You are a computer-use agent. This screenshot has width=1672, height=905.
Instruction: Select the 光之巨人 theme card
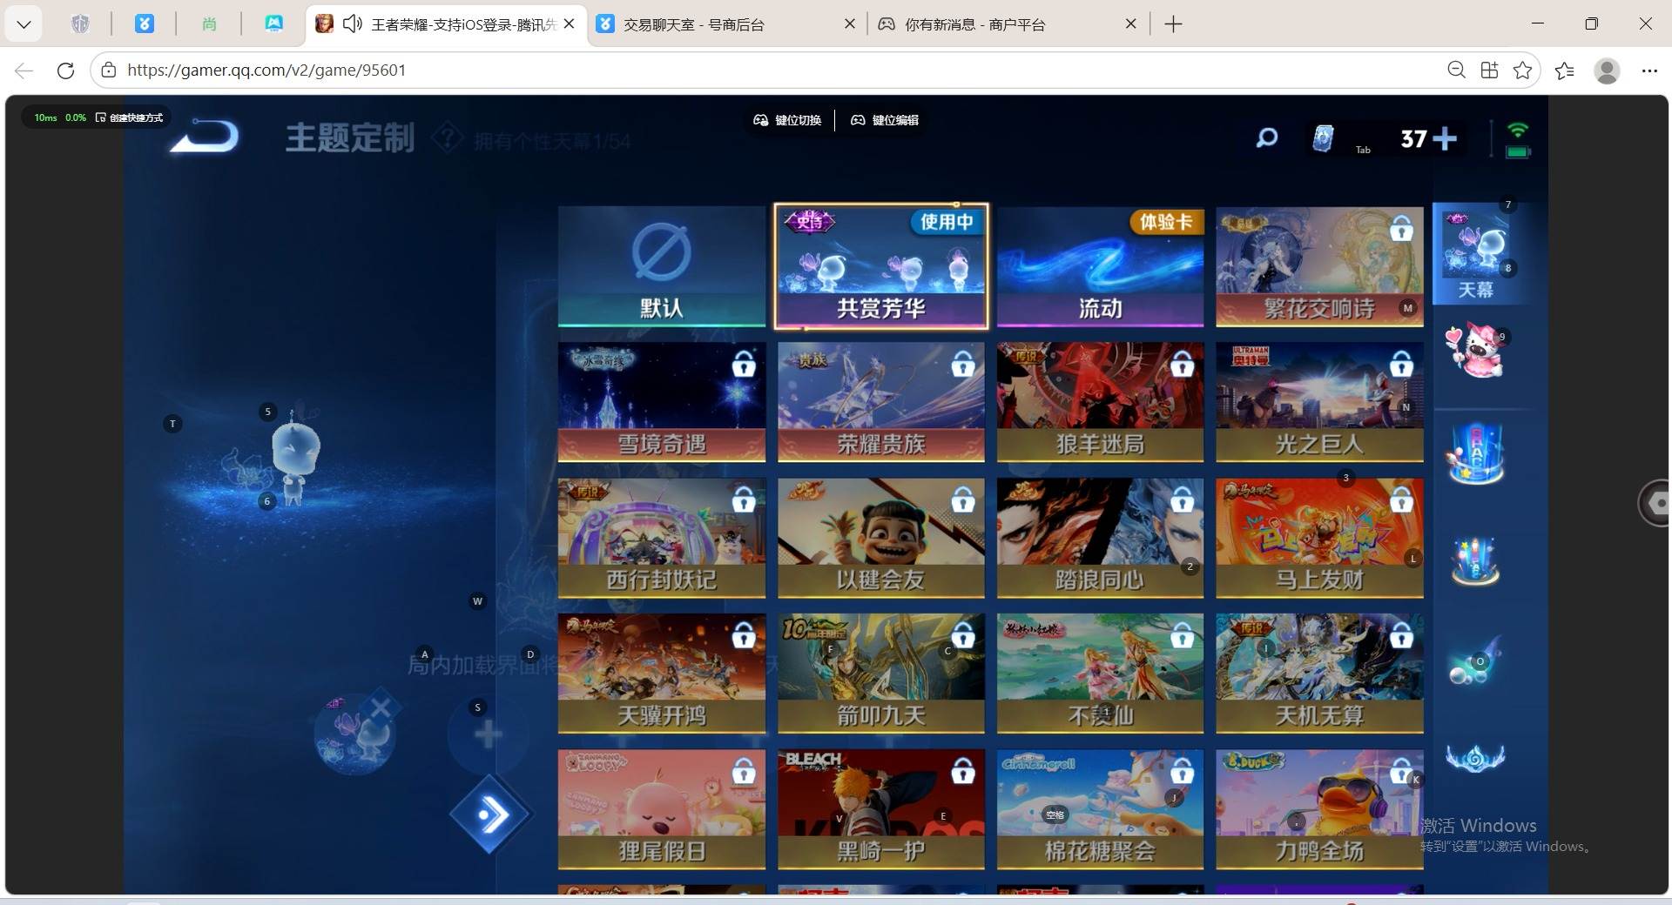(1320, 402)
